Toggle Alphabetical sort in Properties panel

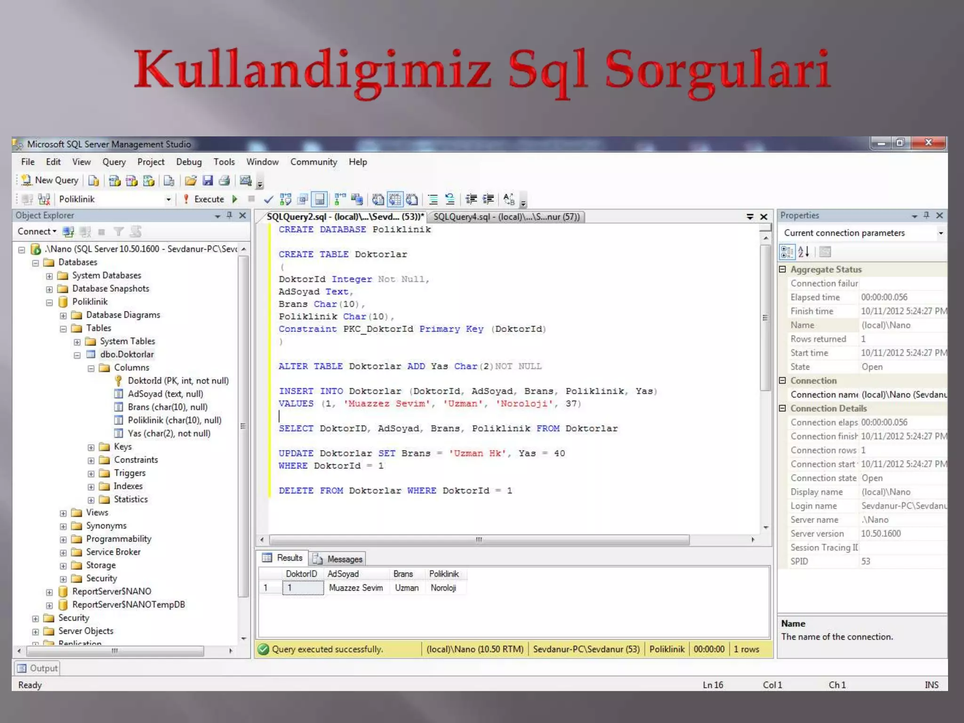pyautogui.click(x=803, y=252)
